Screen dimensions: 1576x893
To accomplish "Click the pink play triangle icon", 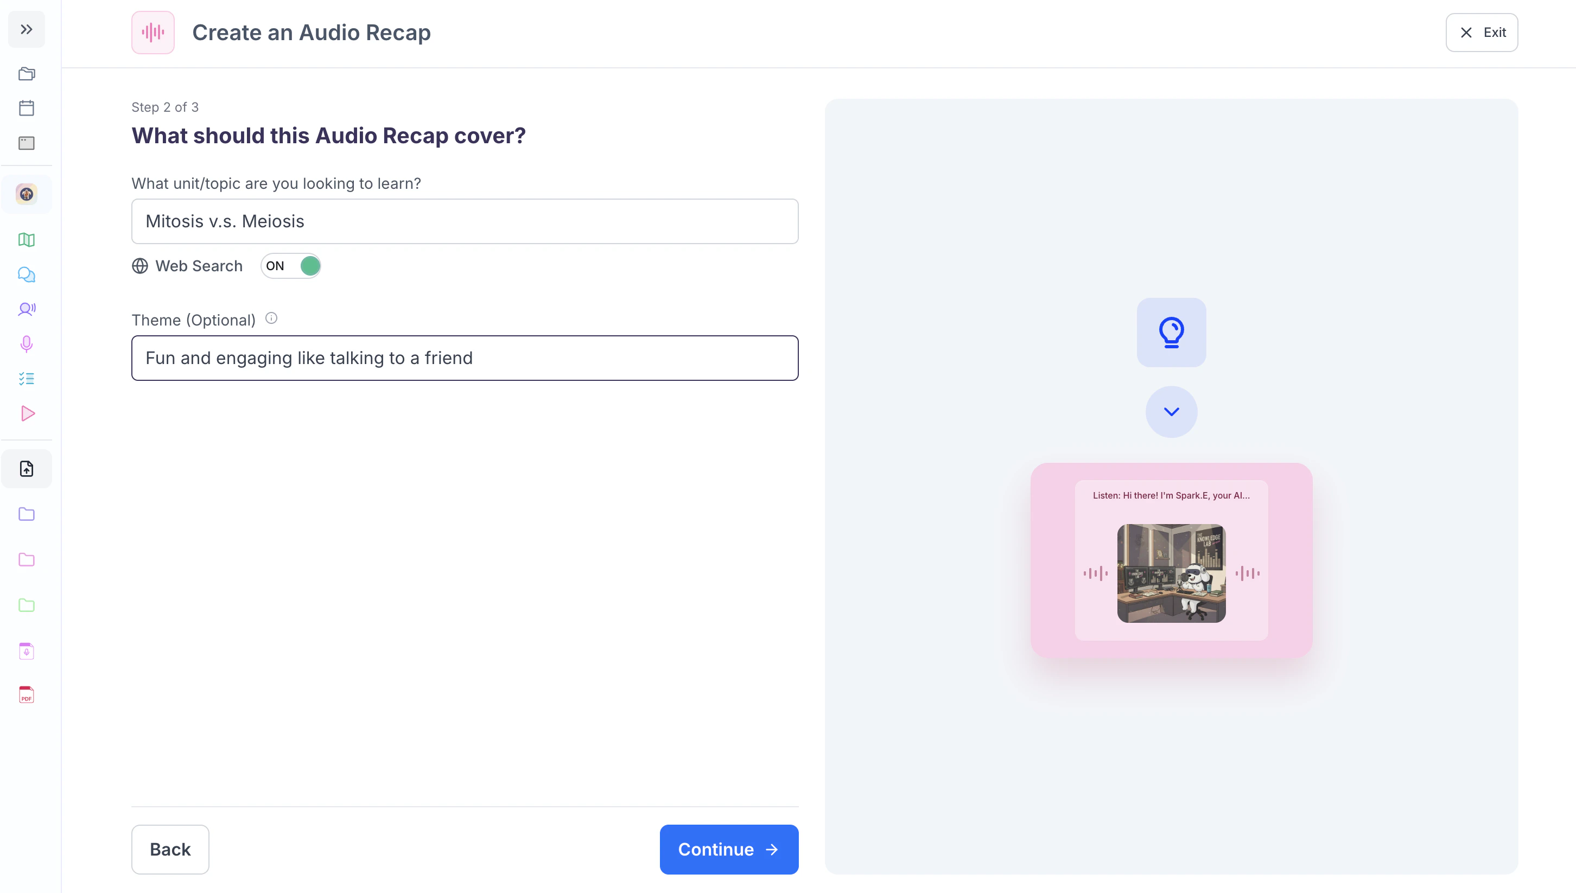I will 27,413.
